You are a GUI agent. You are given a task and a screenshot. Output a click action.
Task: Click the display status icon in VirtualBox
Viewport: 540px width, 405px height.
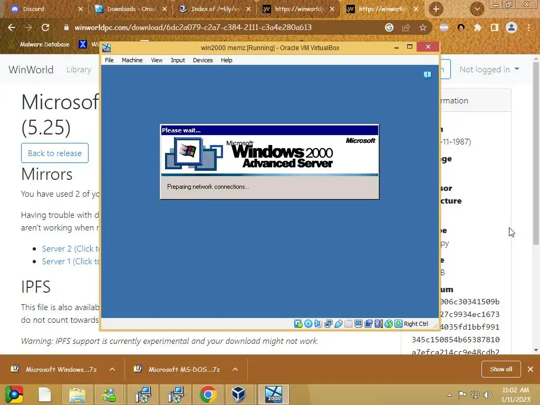(358, 324)
